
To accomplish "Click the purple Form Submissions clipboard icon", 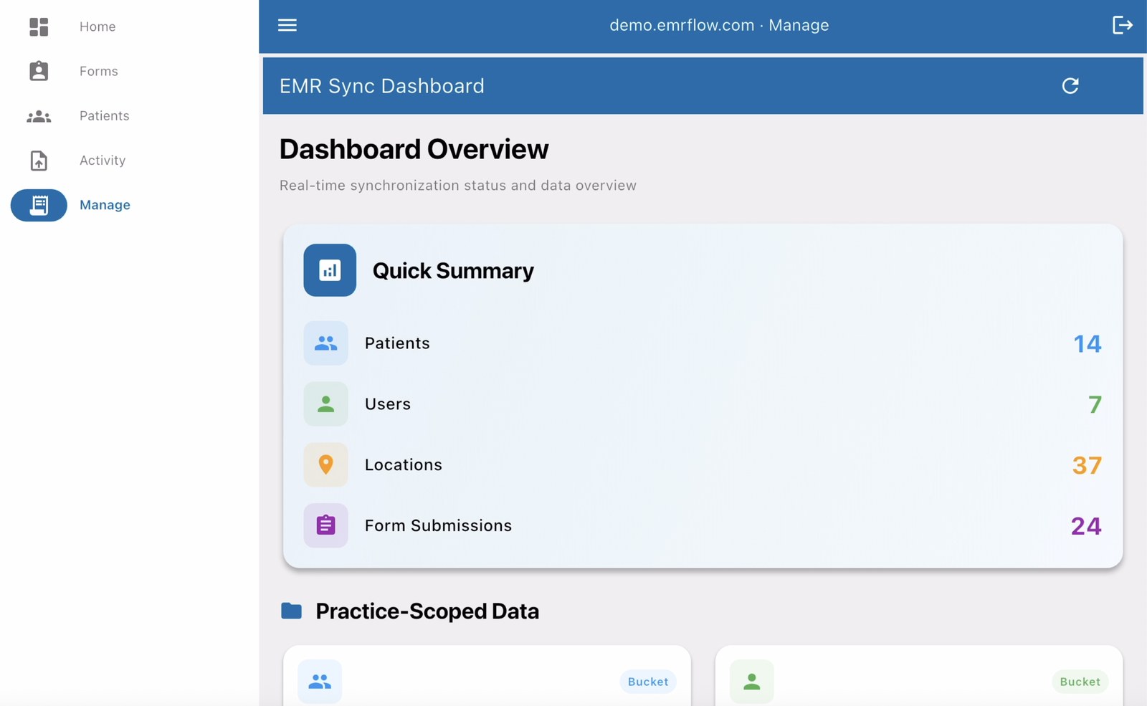I will (325, 525).
